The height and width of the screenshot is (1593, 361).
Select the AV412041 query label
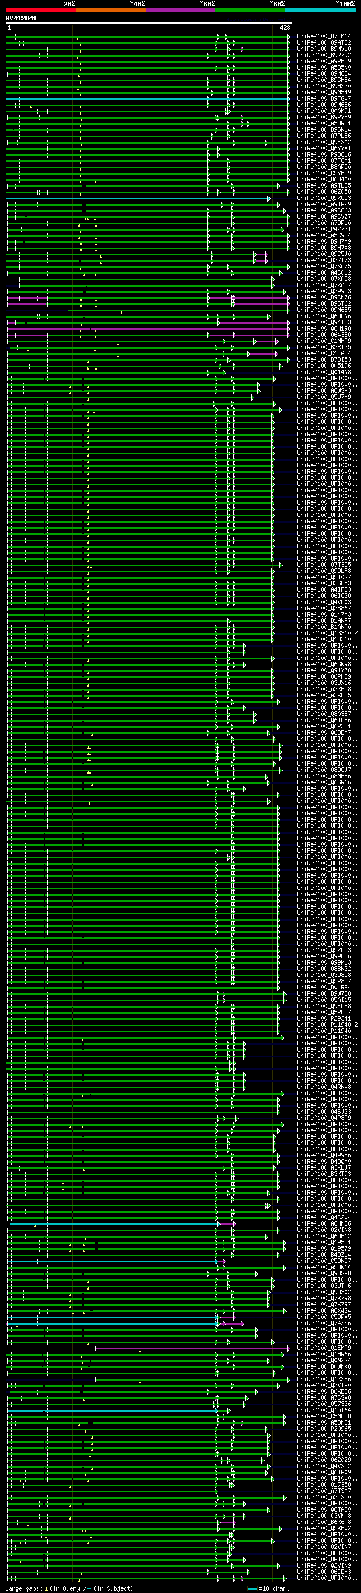(21, 18)
